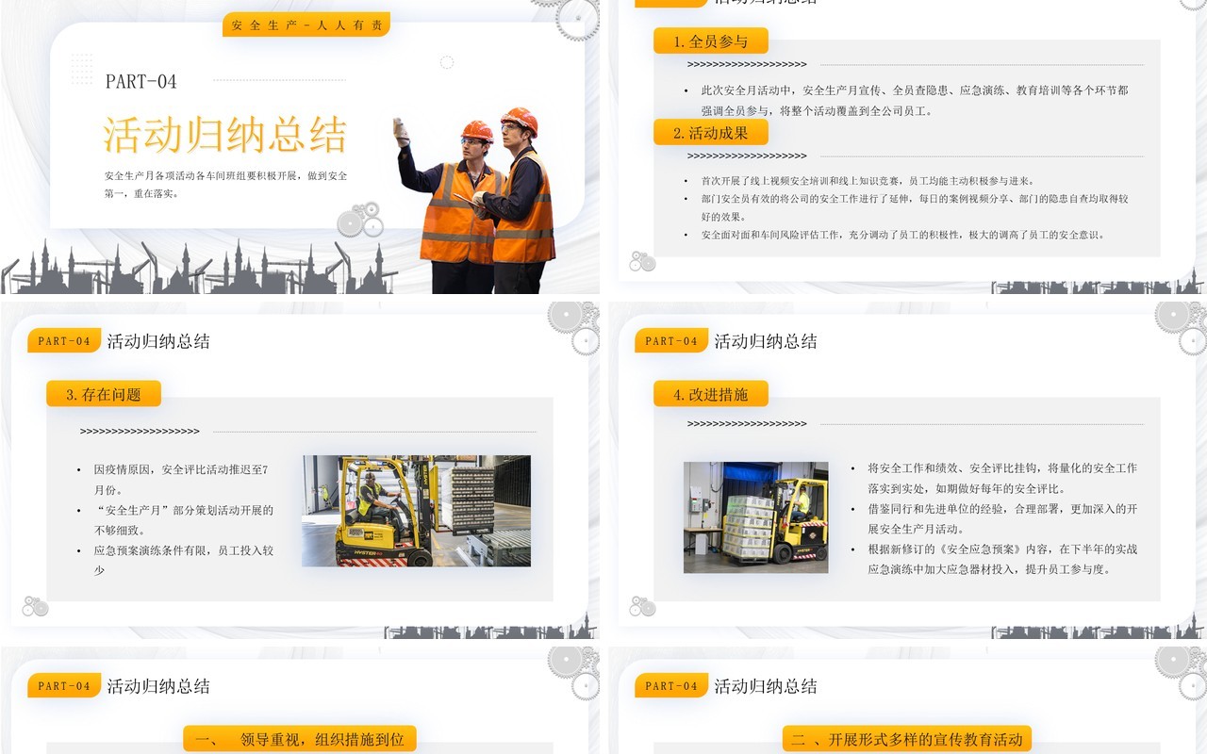Click PART-04 badge on the 改进措施 slide

click(x=671, y=341)
